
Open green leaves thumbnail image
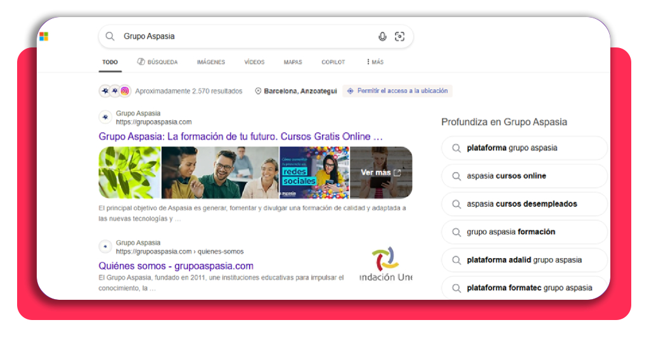[x=129, y=173]
